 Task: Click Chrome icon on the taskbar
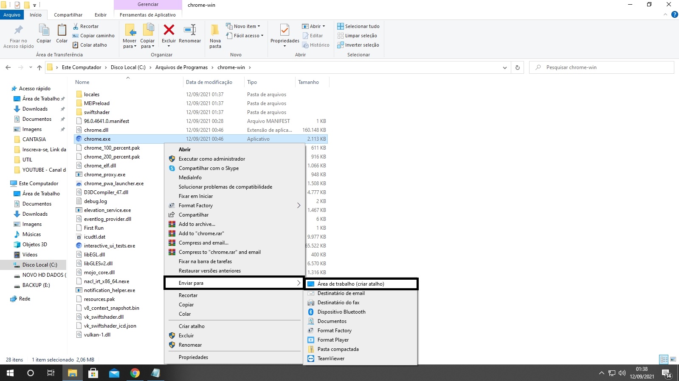point(135,373)
